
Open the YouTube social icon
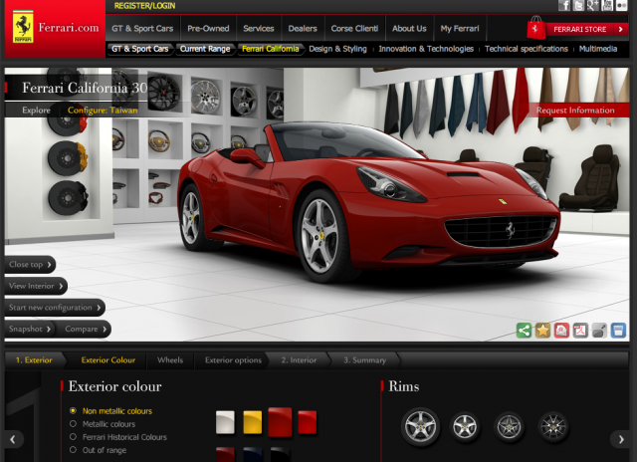[x=607, y=5]
